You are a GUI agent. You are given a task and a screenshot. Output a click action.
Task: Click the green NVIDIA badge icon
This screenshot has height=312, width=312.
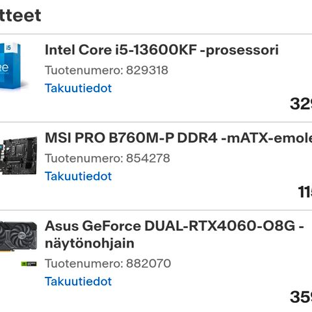pos(29,264)
